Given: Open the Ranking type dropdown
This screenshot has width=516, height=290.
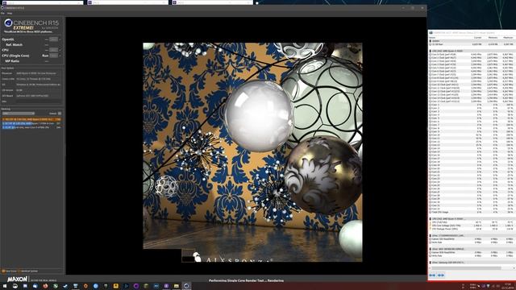Looking at the screenshot, I should [x=19, y=114].
